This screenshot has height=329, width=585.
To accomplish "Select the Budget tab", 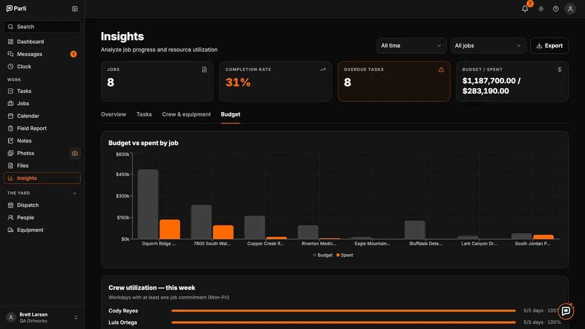I will tap(231, 115).
